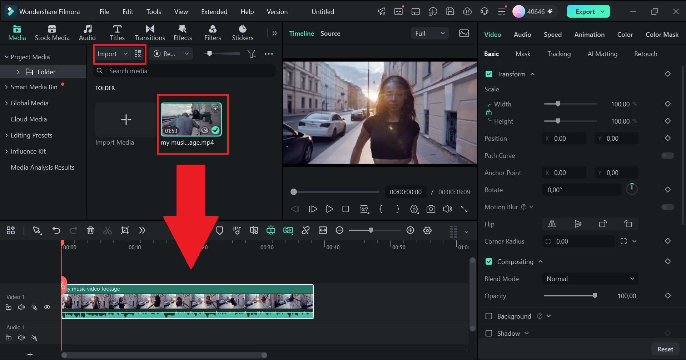Open the Filters panel

213,33
